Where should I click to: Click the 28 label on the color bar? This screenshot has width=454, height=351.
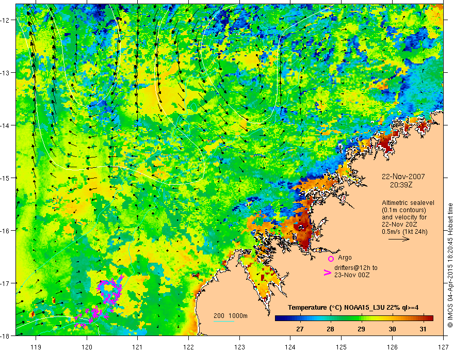330,329
